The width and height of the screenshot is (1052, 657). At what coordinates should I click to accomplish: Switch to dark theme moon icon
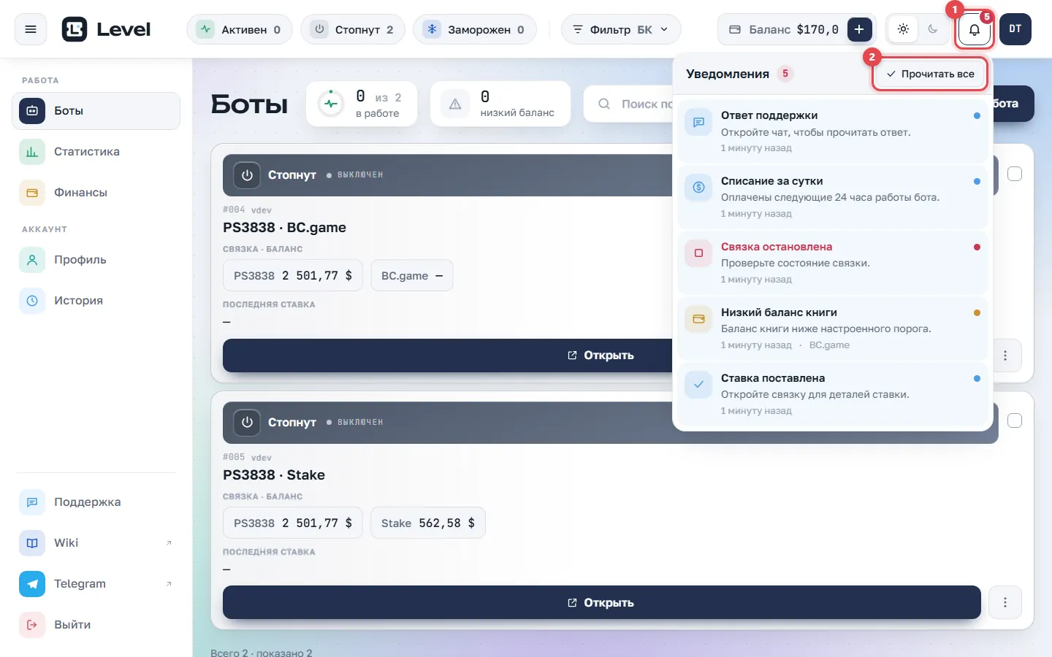tap(933, 29)
